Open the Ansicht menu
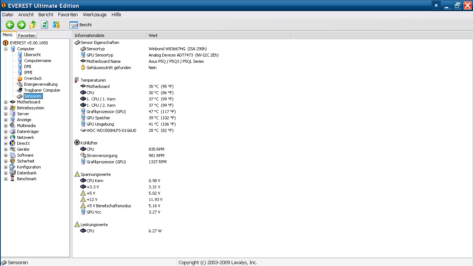Viewport: 473px width, 266px height. (26, 15)
